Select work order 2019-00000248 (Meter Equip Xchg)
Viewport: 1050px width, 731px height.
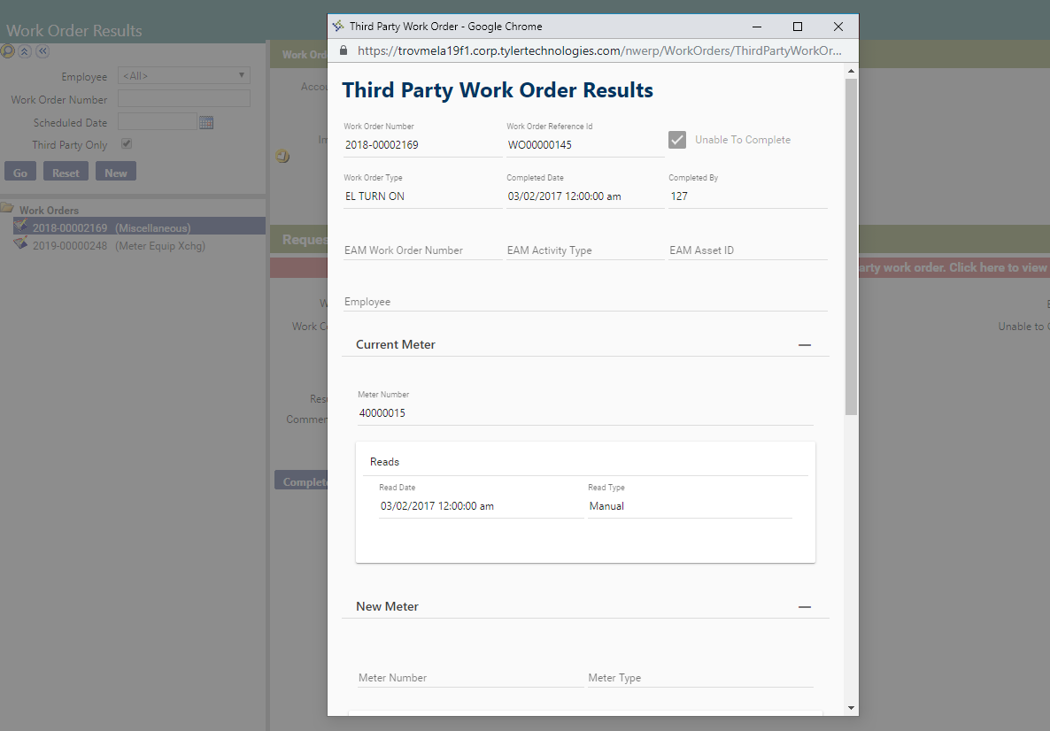pyautogui.click(x=118, y=246)
